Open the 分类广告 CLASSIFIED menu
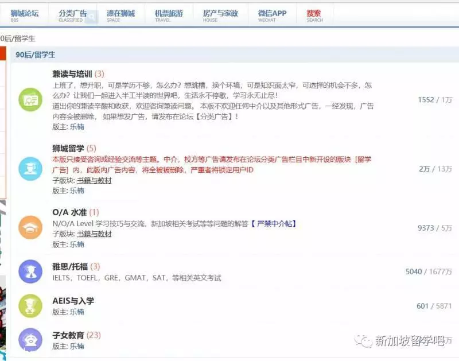 pyautogui.click(x=73, y=15)
